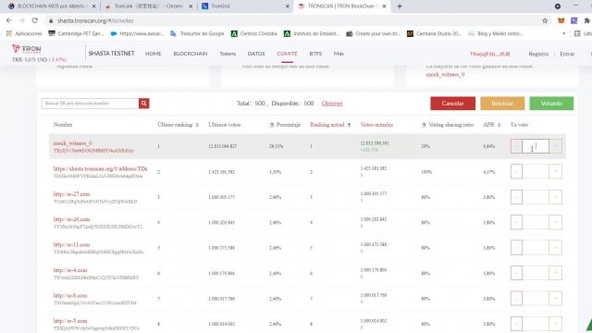The width and height of the screenshot is (592, 333).
Task: Open the HOME menu
Action: point(153,54)
